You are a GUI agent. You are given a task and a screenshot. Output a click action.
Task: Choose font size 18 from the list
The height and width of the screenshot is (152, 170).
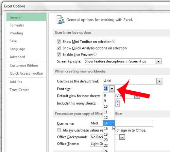109,134
